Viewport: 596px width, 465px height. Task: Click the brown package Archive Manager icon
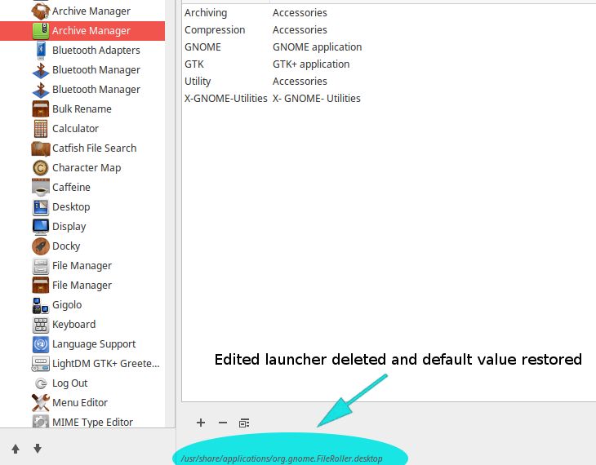pos(41,11)
